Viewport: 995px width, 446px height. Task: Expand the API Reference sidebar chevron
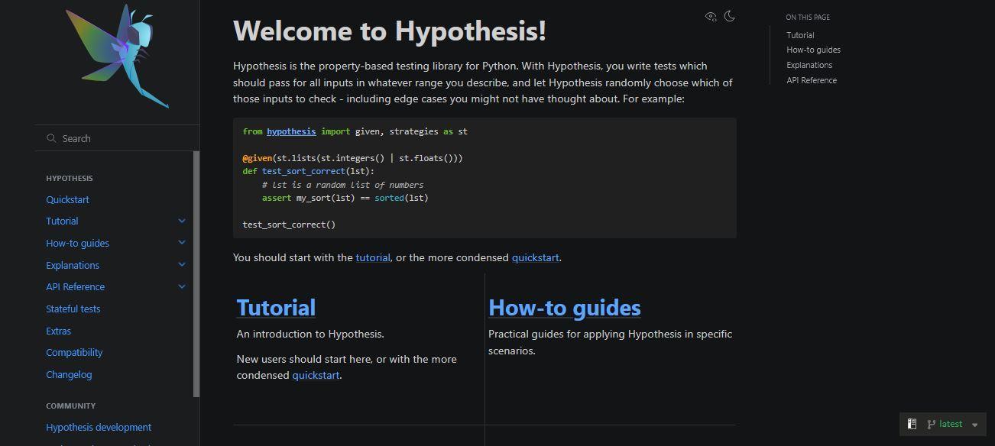[182, 286]
